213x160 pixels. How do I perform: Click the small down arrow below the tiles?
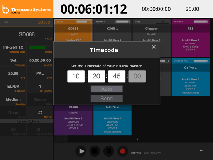click(137, 139)
